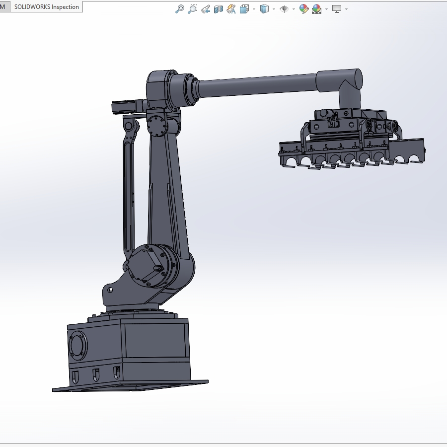Click the Display Style icon

pyautogui.click(x=265, y=9)
